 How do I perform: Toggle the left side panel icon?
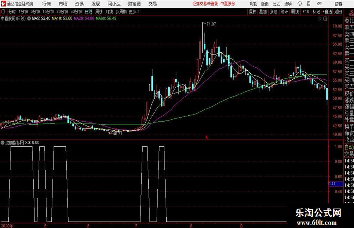tap(3, 12)
